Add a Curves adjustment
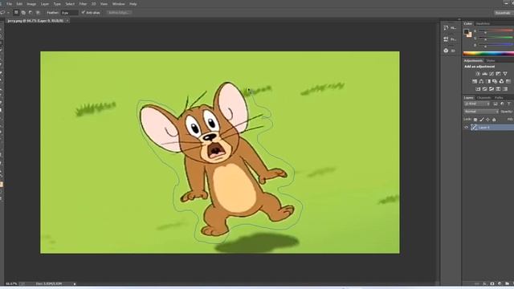514x289 pixels. [x=492, y=74]
